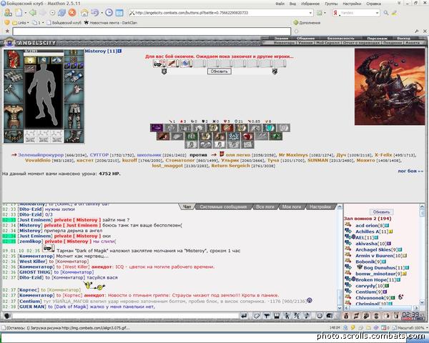This screenshot has height=343, width=429.
Task: Click the floppy disk save chat icon
Action: [x=277, y=316]
